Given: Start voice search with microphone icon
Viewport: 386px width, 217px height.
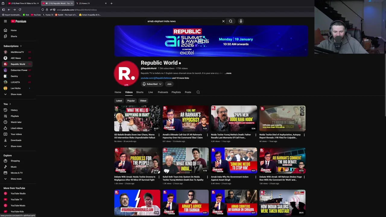Looking at the screenshot, I should click(241, 21).
